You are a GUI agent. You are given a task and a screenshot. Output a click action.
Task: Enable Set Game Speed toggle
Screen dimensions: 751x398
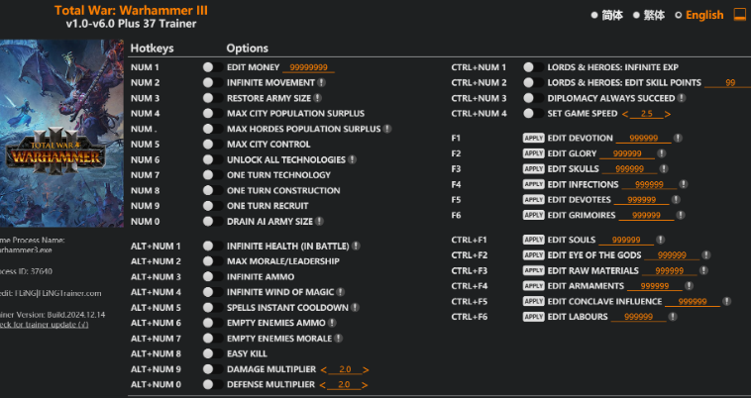pyautogui.click(x=533, y=114)
